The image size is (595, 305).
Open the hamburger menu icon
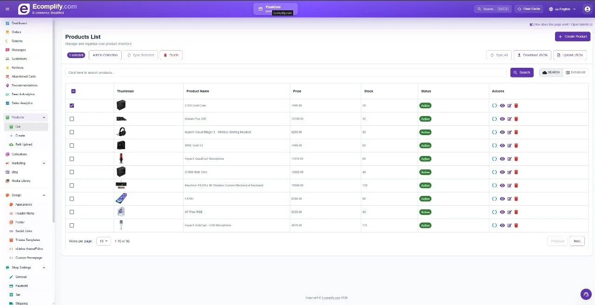(7, 9)
